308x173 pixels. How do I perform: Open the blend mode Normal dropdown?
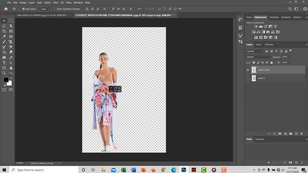258,57
